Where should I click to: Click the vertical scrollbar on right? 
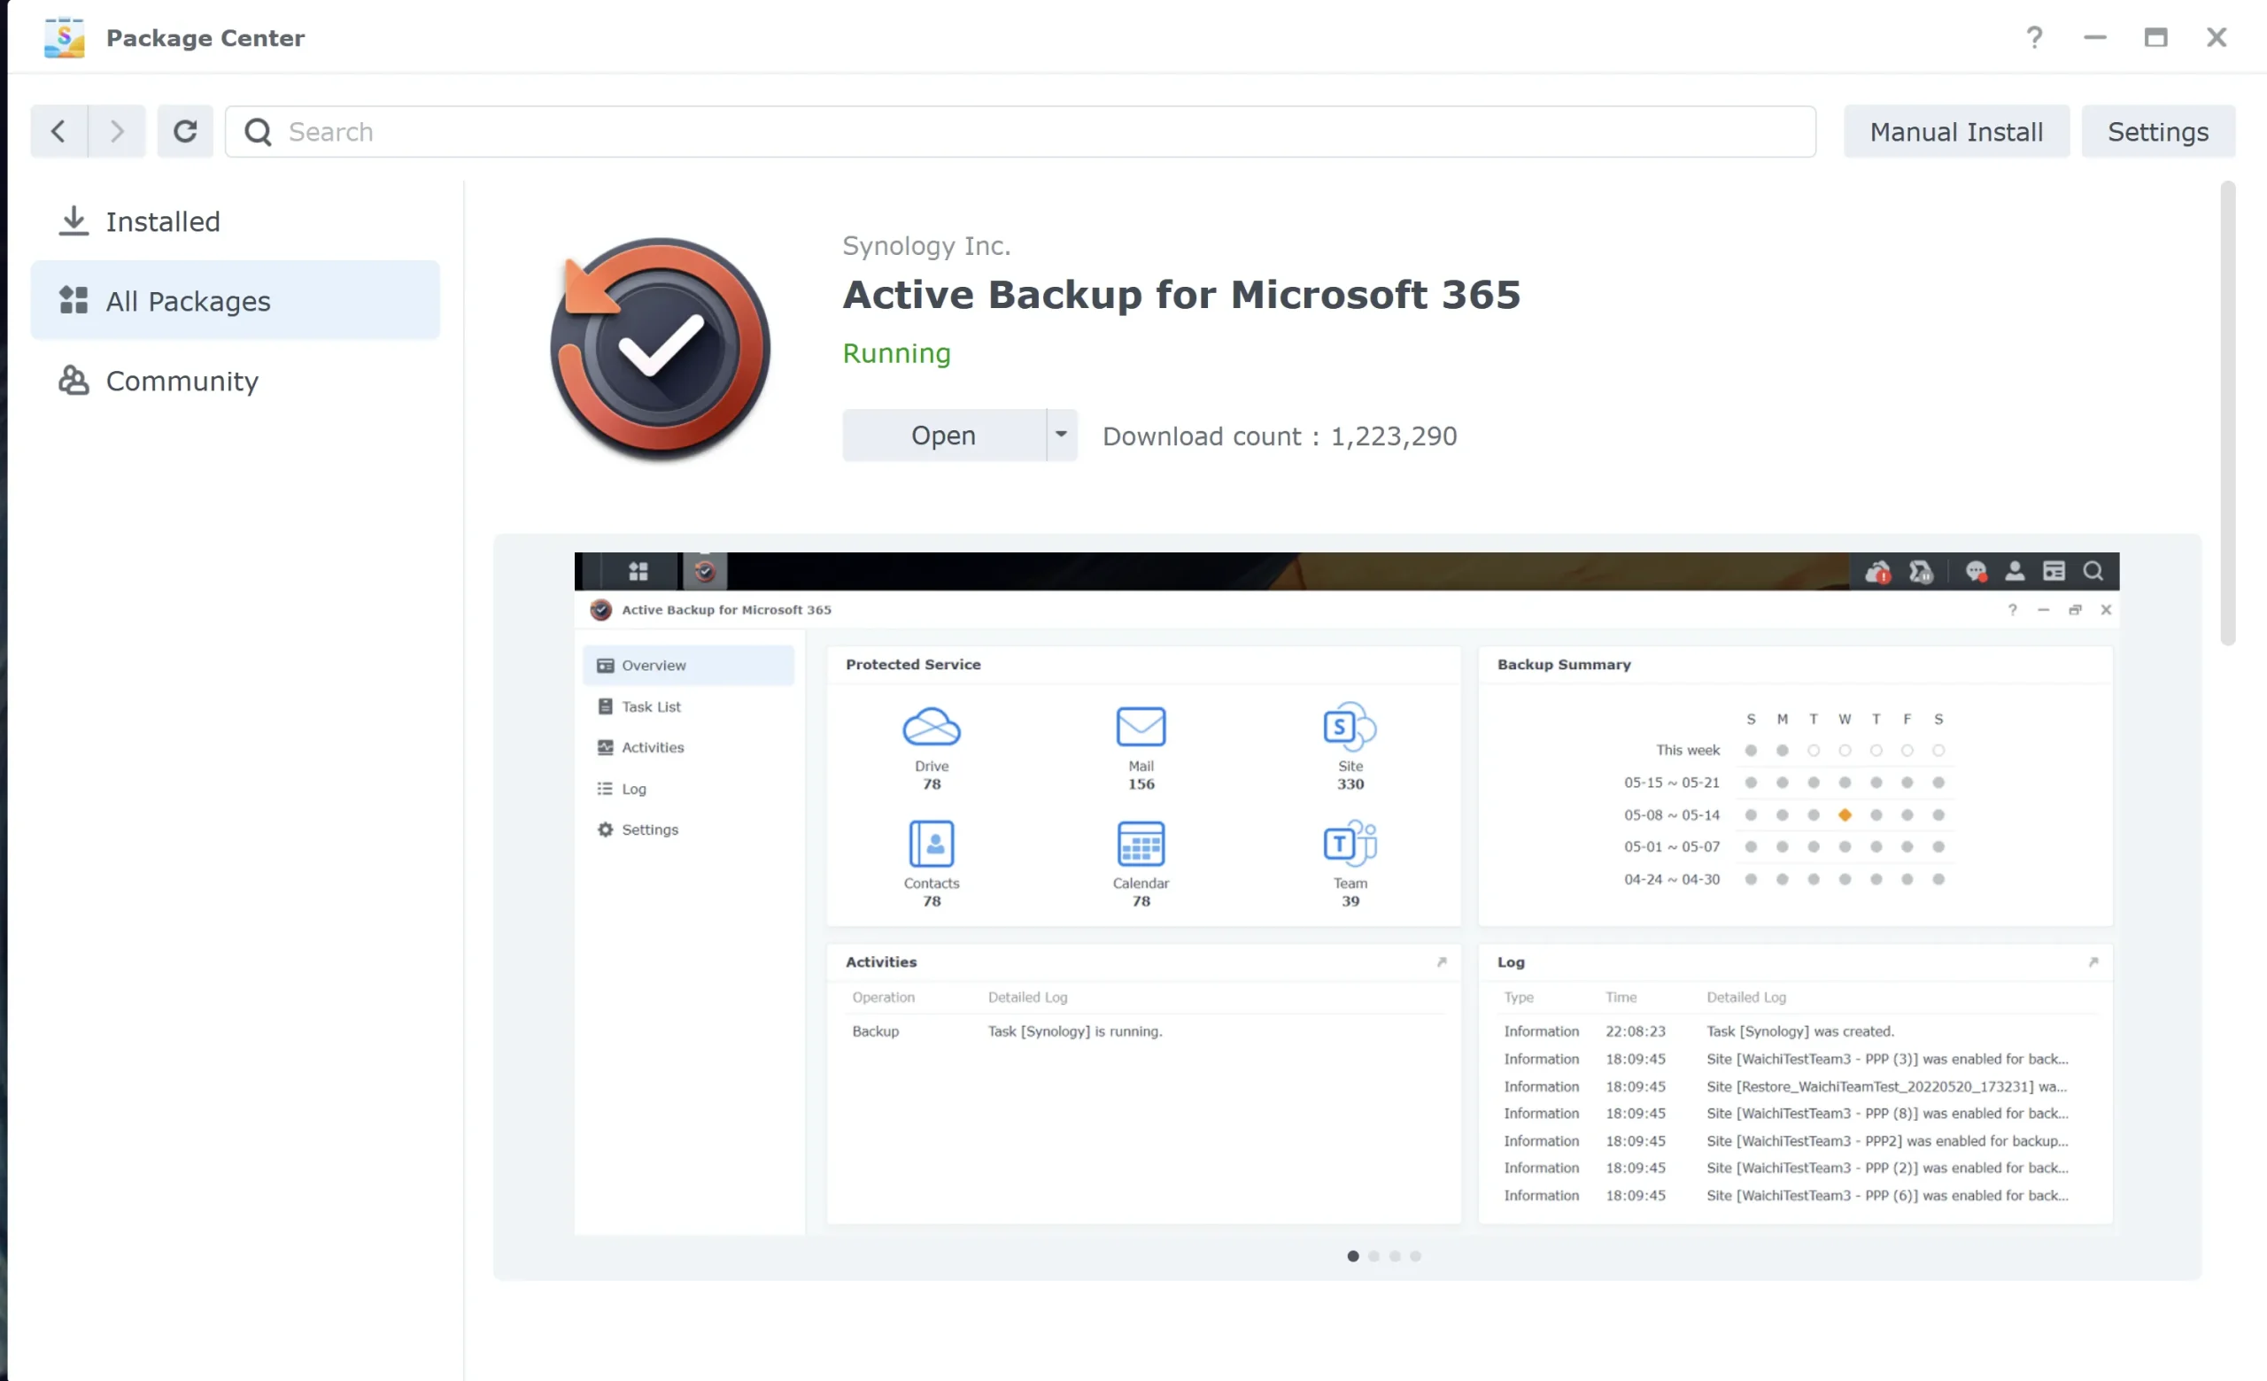(x=2227, y=413)
